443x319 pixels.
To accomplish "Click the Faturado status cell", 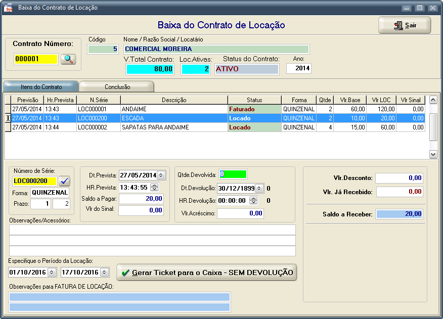I will click(x=254, y=109).
